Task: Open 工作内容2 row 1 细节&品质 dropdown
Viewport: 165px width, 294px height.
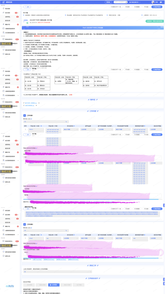Action: pyautogui.click(x=88, y=238)
